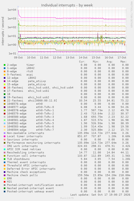This screenshot has width=134, height=201.
Task: Select the 17 Oct x-axis label
Action: coord(122,57)
